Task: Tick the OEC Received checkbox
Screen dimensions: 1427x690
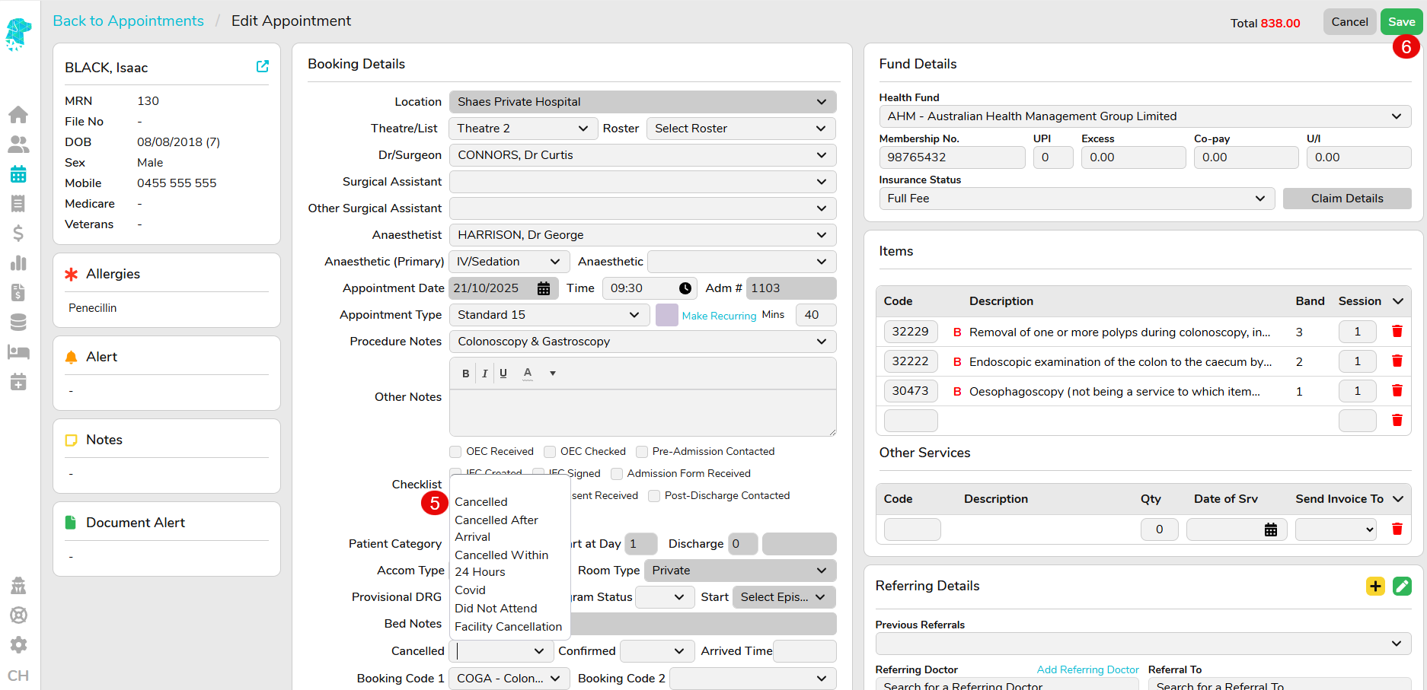Action: coord(456,452)
